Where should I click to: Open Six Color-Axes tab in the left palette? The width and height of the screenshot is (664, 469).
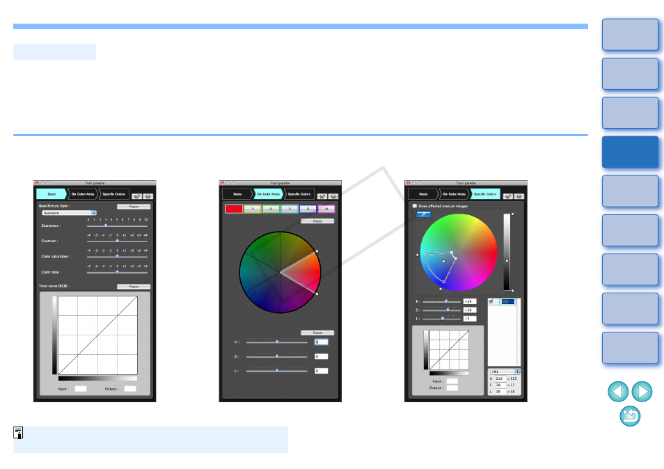83,194
